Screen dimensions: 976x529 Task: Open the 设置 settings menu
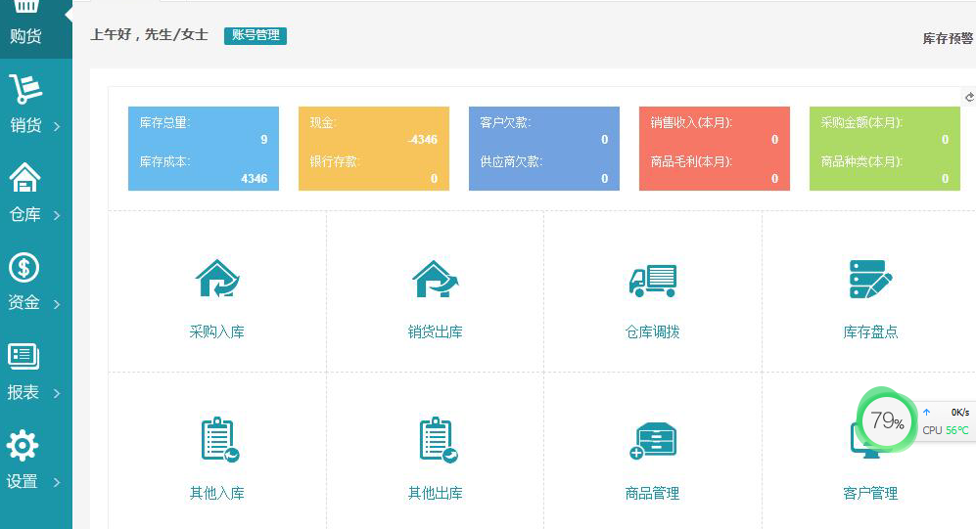pos(33,460)
